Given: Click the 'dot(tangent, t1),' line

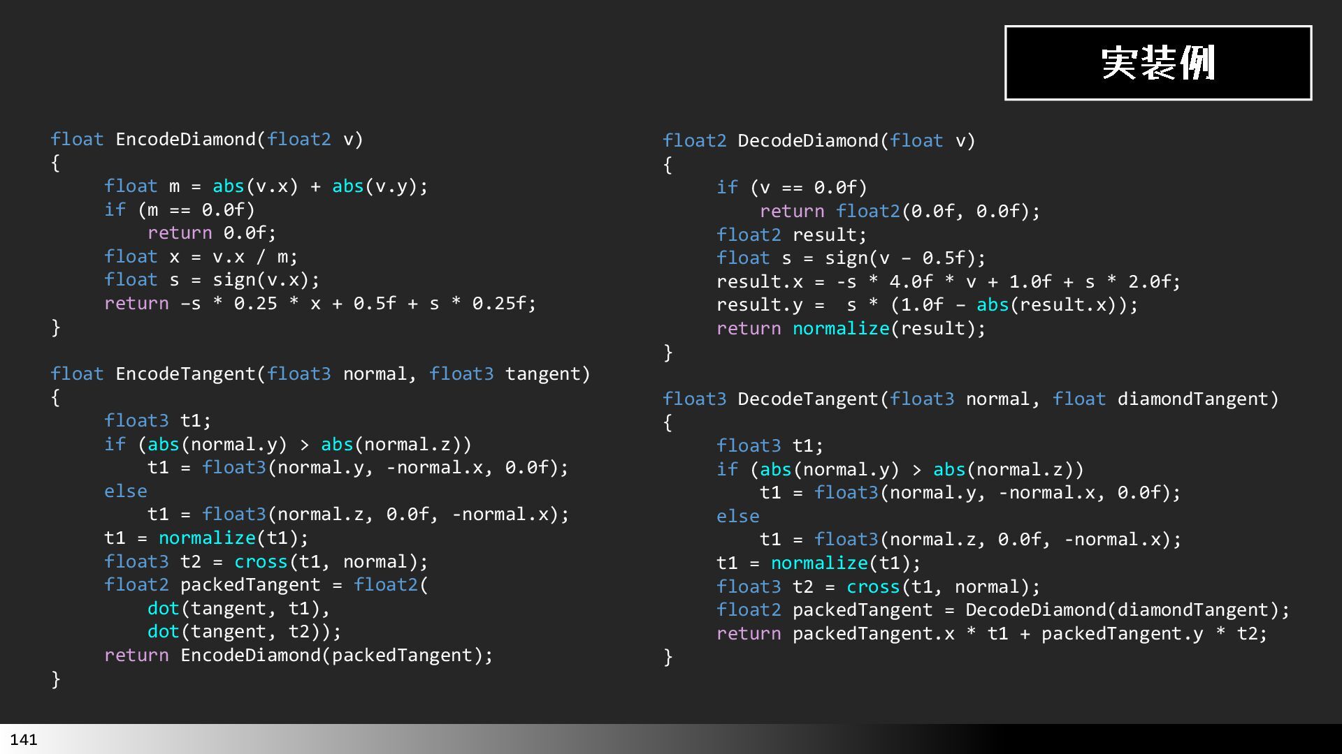Looking at the screenshot, I should (x=239, y=609).
